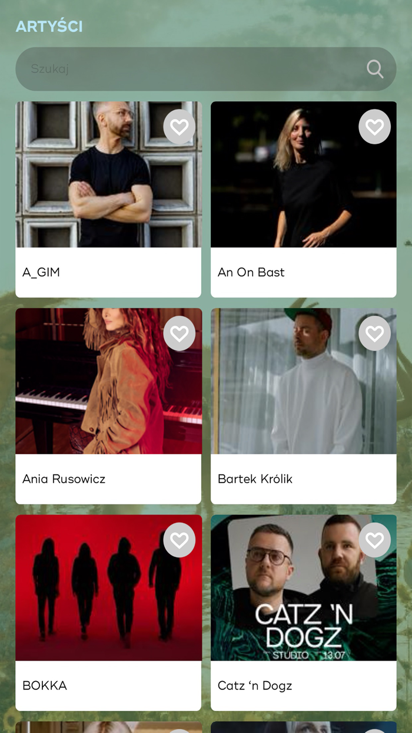The image size is (412, 733).
Task: Open BOKKA red silhouette image
Action: click(108, 588)
